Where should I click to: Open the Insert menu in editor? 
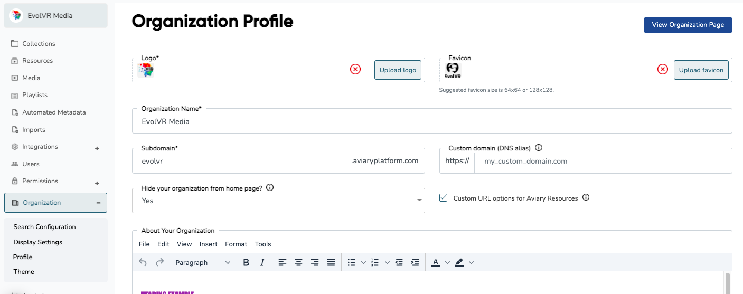(x=208, y=244)
